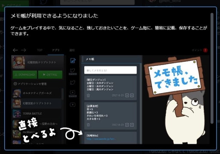This screenshot has width=220, height=154.
Task: Delete the 必要素材 memo via trash icon
Action: click(x=89, y=125)
